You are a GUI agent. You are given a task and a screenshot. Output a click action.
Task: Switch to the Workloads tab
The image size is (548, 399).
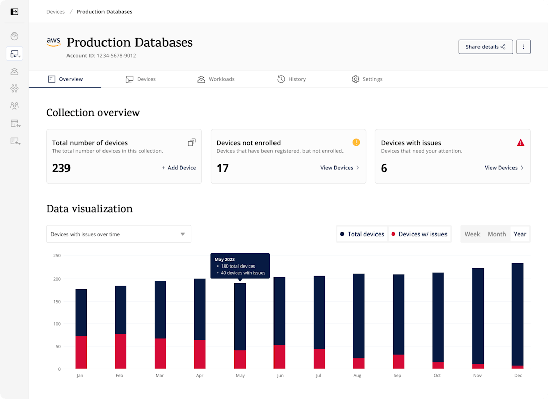click(x=216, y=79)
